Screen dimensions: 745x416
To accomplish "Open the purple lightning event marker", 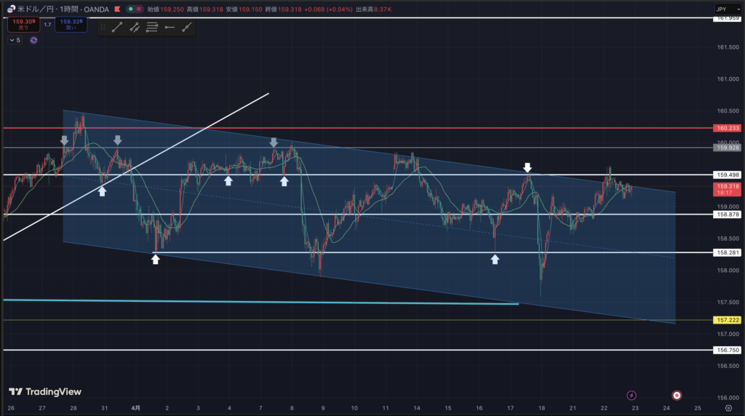I will tap(632, 395).
